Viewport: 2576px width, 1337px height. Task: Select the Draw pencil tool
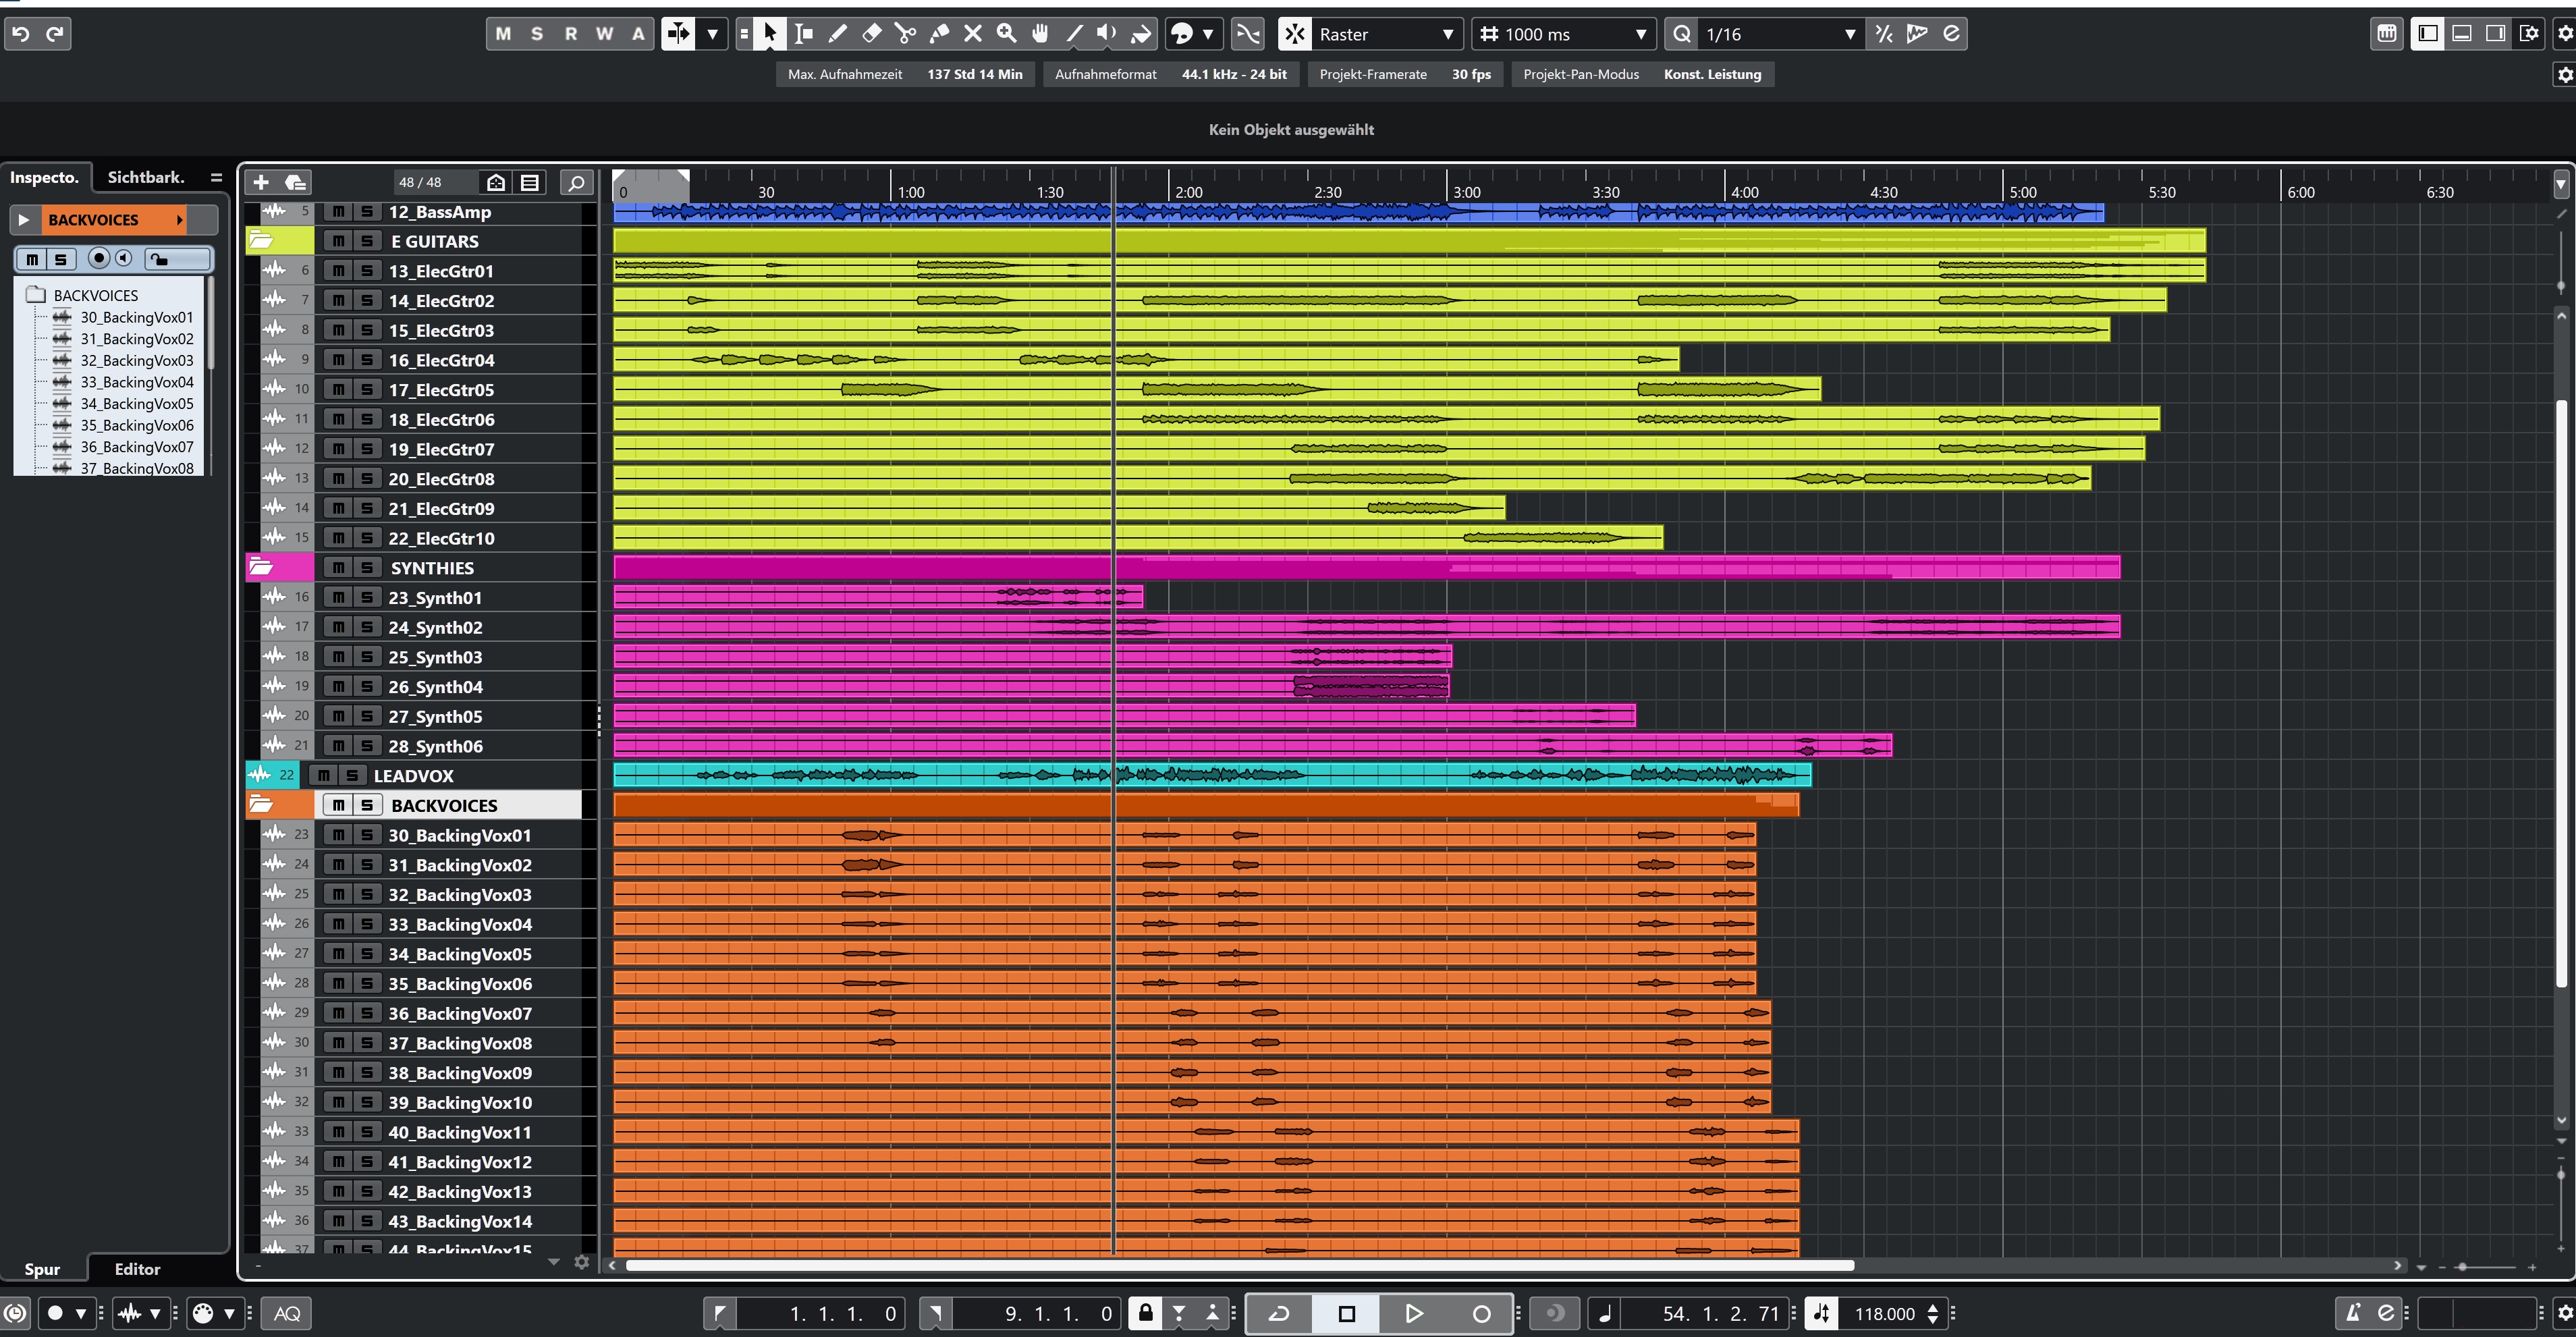[x=837, y=34]
